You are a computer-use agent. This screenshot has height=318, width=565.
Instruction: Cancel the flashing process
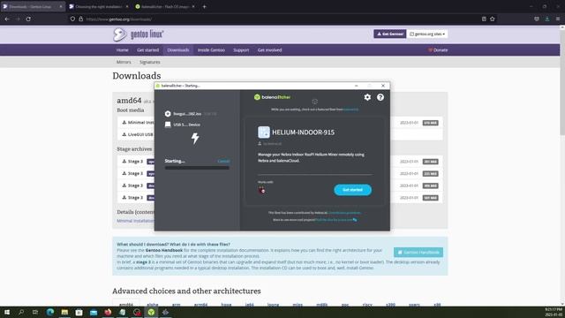[x=223, y=161]
